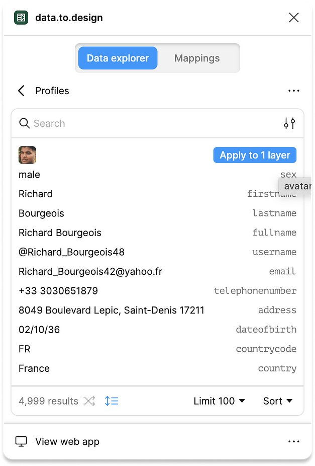Select the Data explorer tab
Image resolution: width=315 pixels, height=466 pixels.
pyautogui.click(x=117, y=58)
